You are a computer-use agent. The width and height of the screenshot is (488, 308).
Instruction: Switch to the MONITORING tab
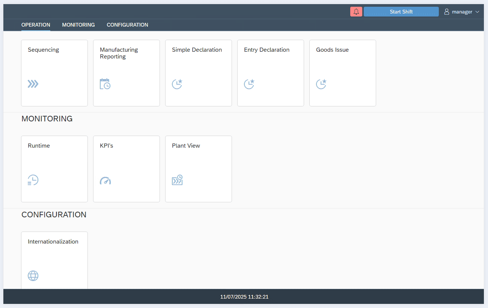pos(78,25)
